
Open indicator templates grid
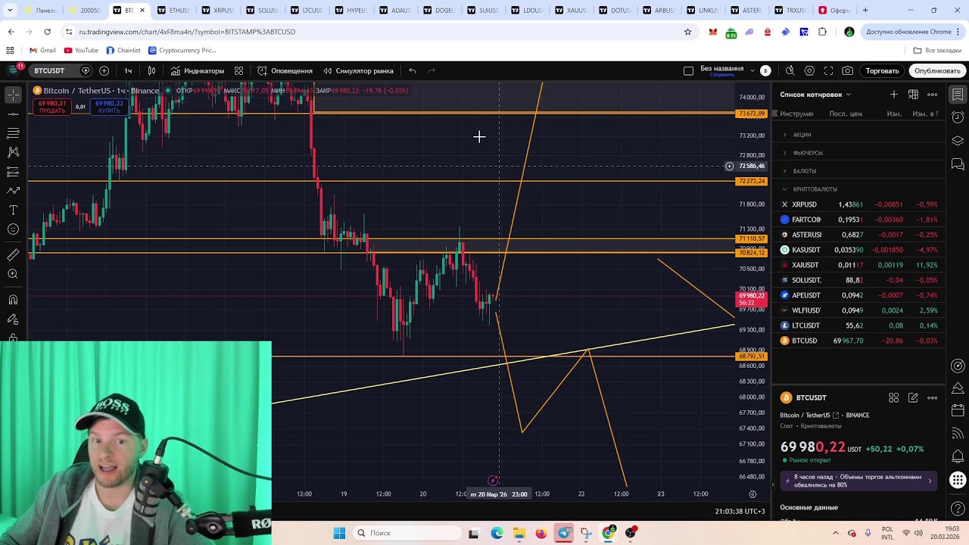point(238,70)
